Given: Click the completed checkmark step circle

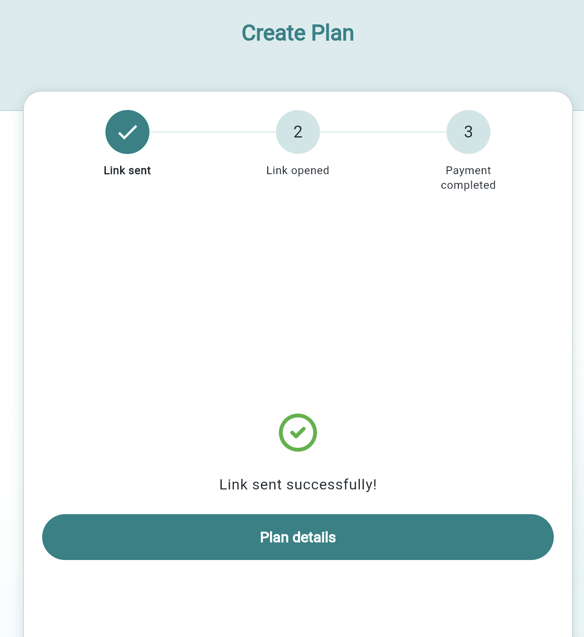Looking at the screenshot, I should tap(127, 132).
